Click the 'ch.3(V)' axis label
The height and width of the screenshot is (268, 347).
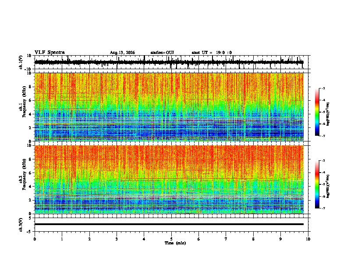21,225
